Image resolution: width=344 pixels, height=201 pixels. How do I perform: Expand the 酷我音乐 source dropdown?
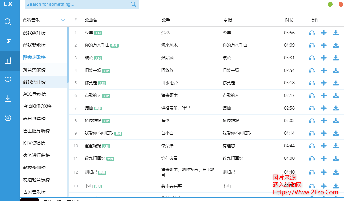pos(63,20)
